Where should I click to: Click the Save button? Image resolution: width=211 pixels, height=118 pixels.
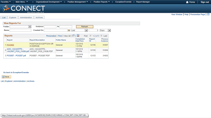point(6,77)
